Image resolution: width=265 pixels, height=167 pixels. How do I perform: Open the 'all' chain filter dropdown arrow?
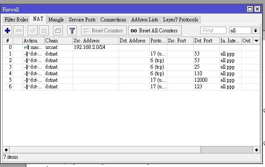[255, 31]
